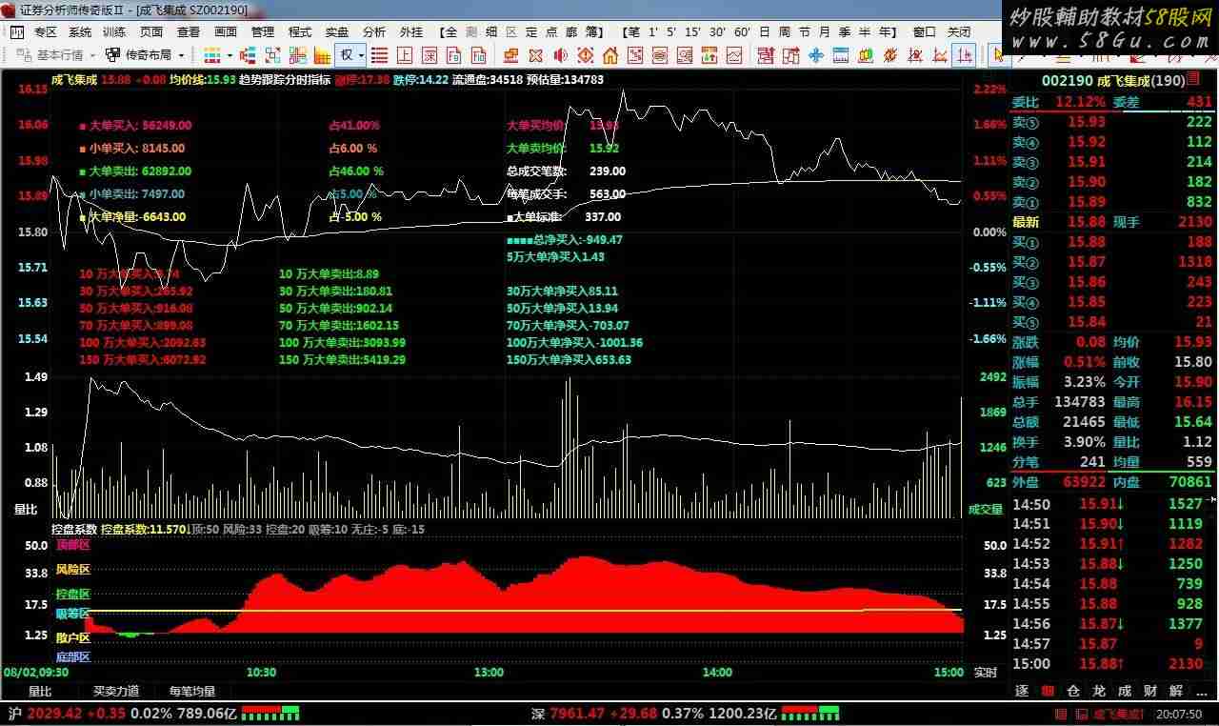
Task: Switch to the 买卖力道 tab
Action: click(x=116, y=691)
